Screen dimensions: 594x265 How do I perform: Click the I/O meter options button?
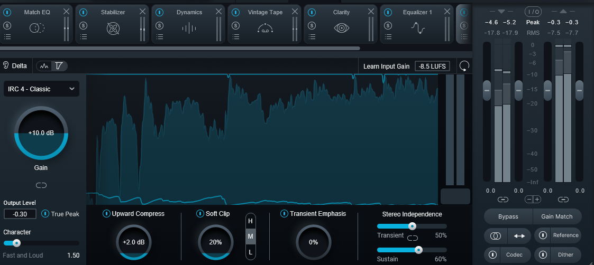point(533,12)
